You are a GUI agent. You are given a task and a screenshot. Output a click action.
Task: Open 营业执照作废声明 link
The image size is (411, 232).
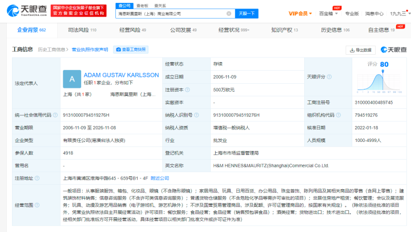(x=90, y=50)
